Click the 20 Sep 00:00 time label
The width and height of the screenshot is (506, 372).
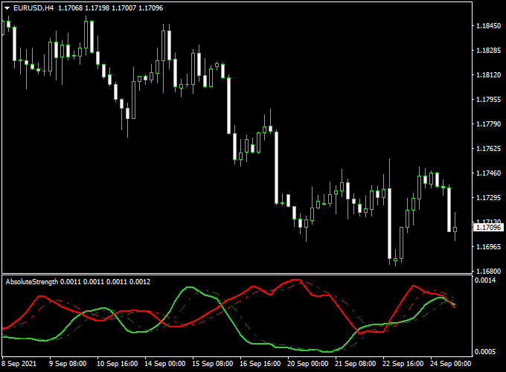coord(308,364)
